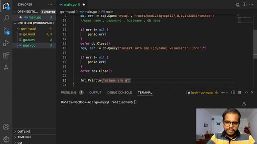Switch to the Output tab
Screen dimensions: 257x144
click(x=95, y=92)
